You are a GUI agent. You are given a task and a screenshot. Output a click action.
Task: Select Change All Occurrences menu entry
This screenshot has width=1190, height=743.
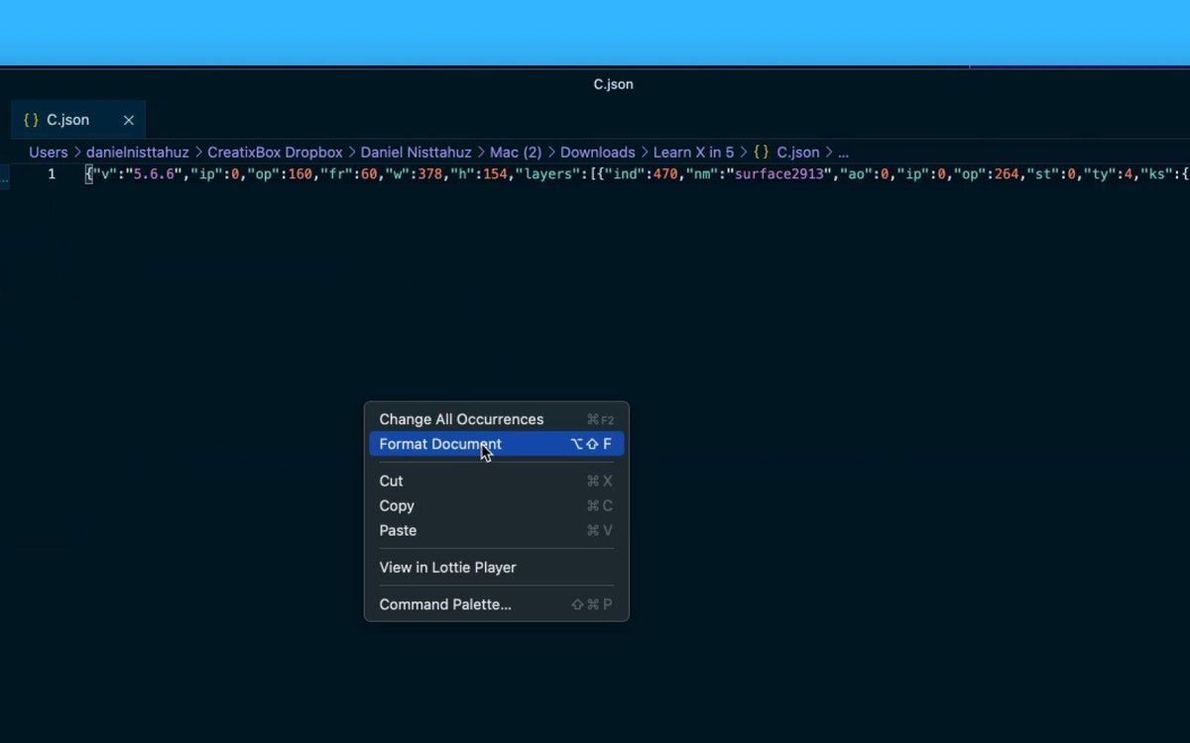[496, 419]
